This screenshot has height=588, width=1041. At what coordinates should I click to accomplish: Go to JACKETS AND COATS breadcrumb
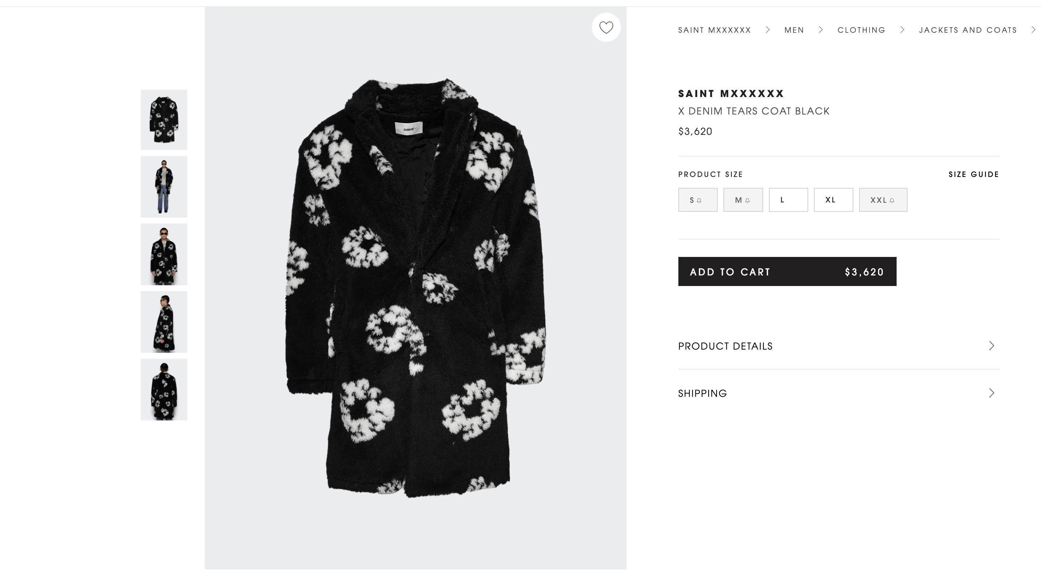[968, 30]
